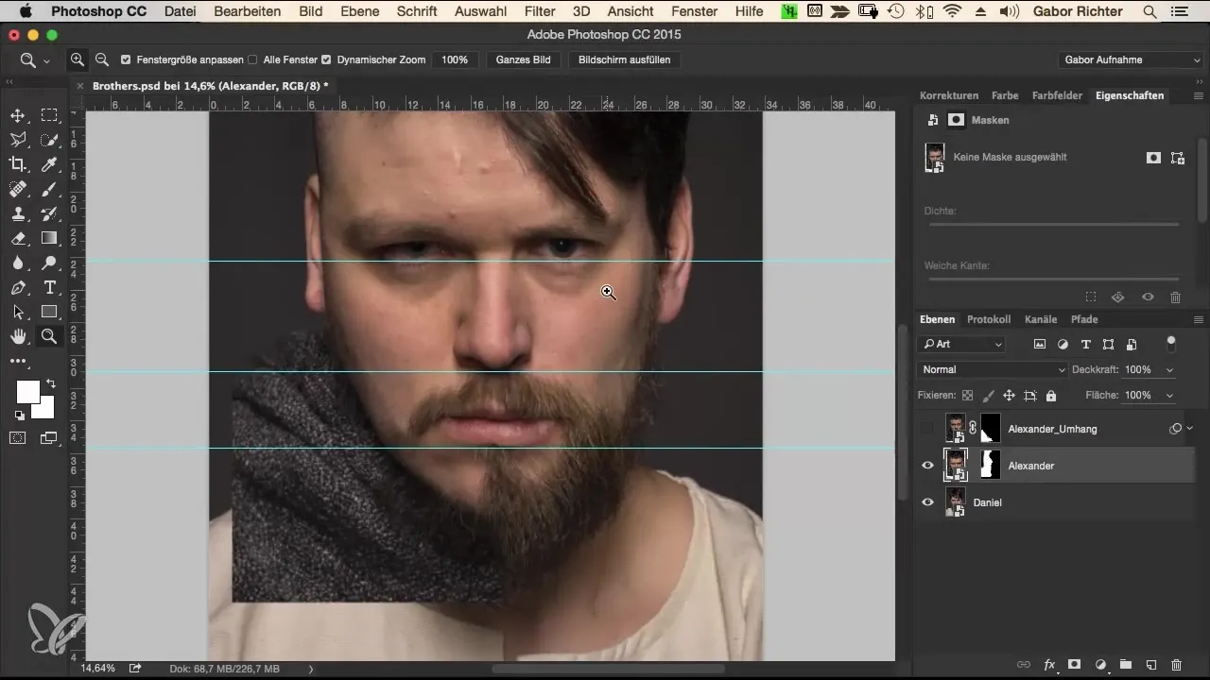The width and height of the screenshot is (1210, 680).
Task: Enable the Alle Fenster checkbox
Action: tap(252, 59)
